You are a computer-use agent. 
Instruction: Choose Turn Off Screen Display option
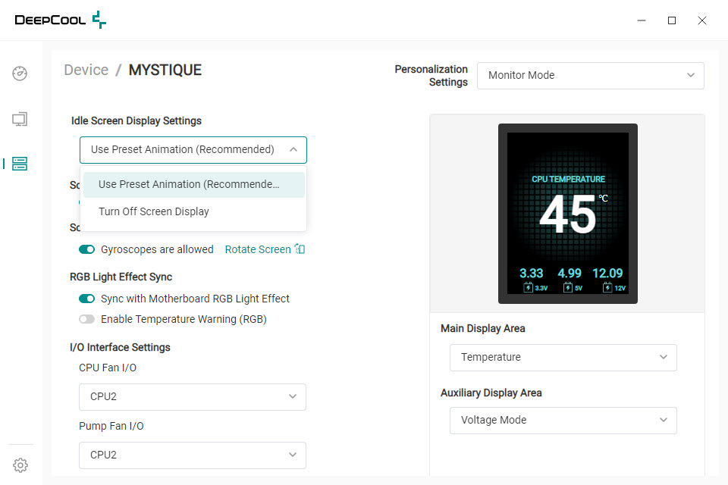tap(194, 211)
